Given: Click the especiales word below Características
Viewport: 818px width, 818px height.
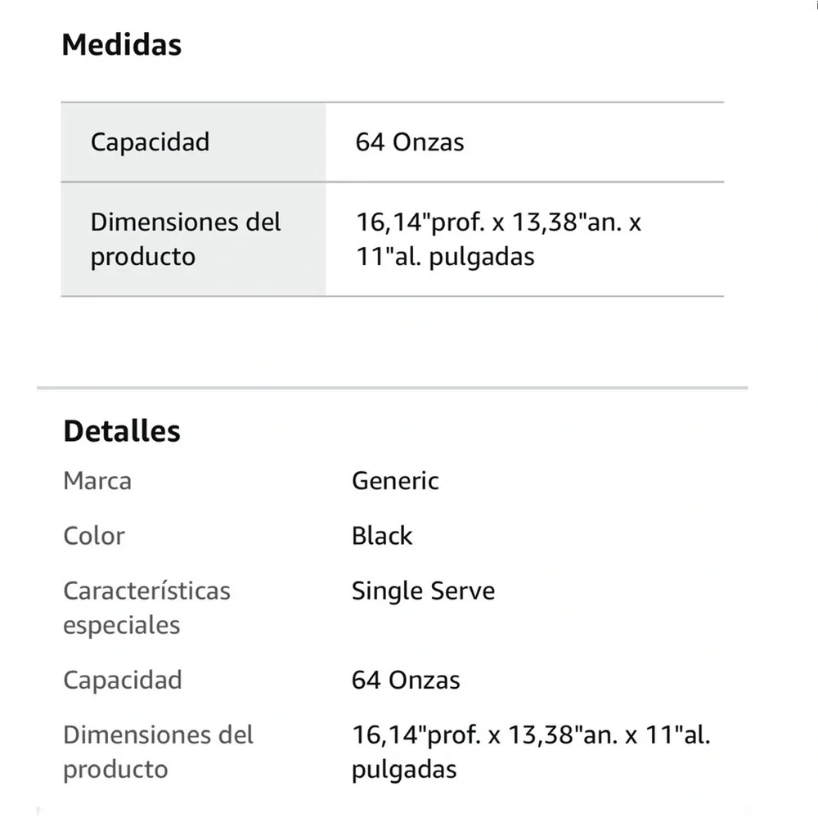Looking at the screenshot, I should [122, 626].
